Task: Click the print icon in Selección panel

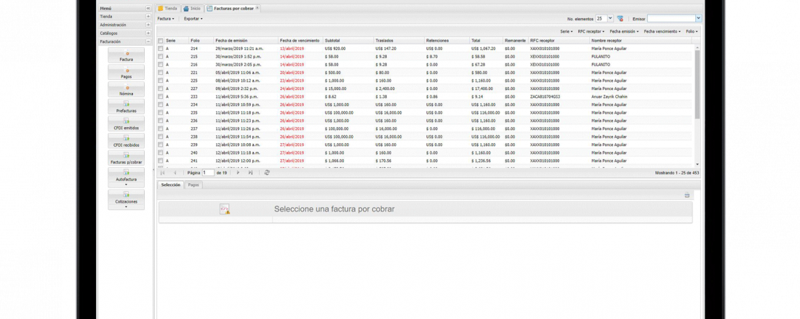Action: (x=687, y=195)
